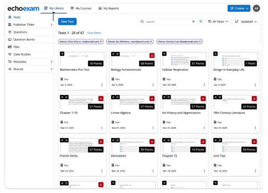
Task: Switch to the My Courses tab
Action: coord(81,8)
